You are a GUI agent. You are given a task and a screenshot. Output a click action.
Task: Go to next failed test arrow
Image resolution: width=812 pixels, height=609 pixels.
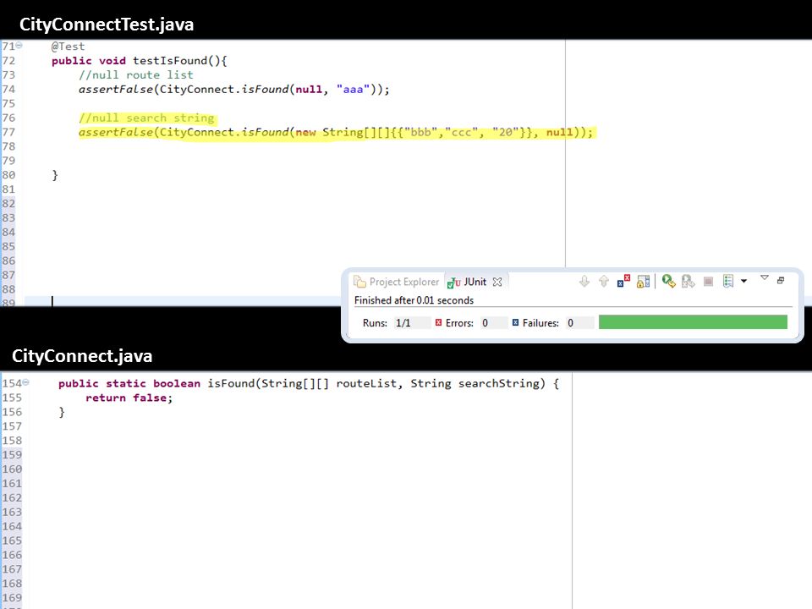(584, 281)
